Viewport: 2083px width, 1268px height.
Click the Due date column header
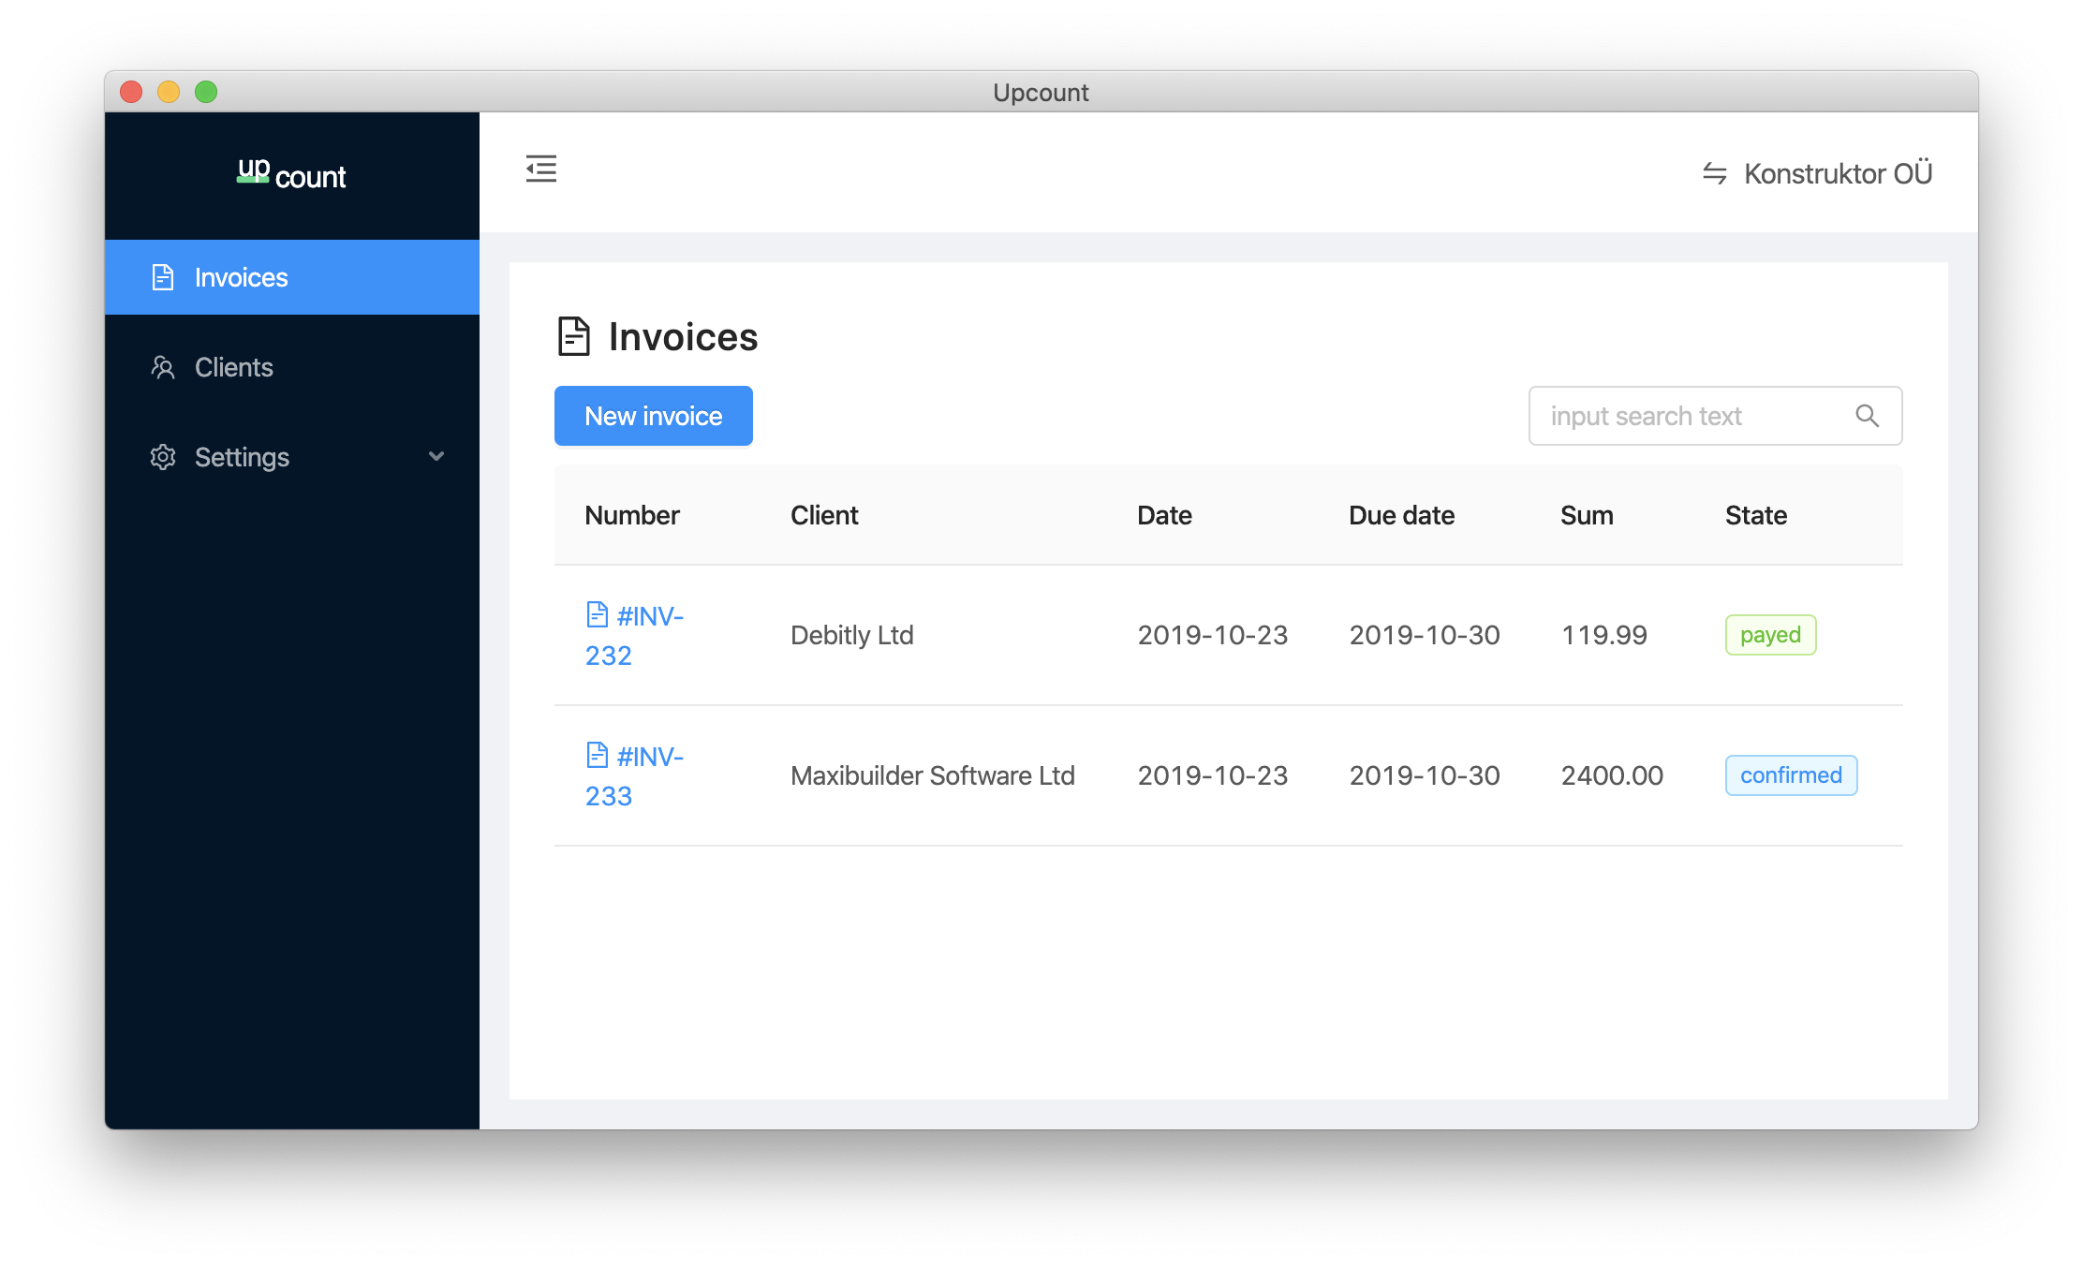tap(1401, 515)
